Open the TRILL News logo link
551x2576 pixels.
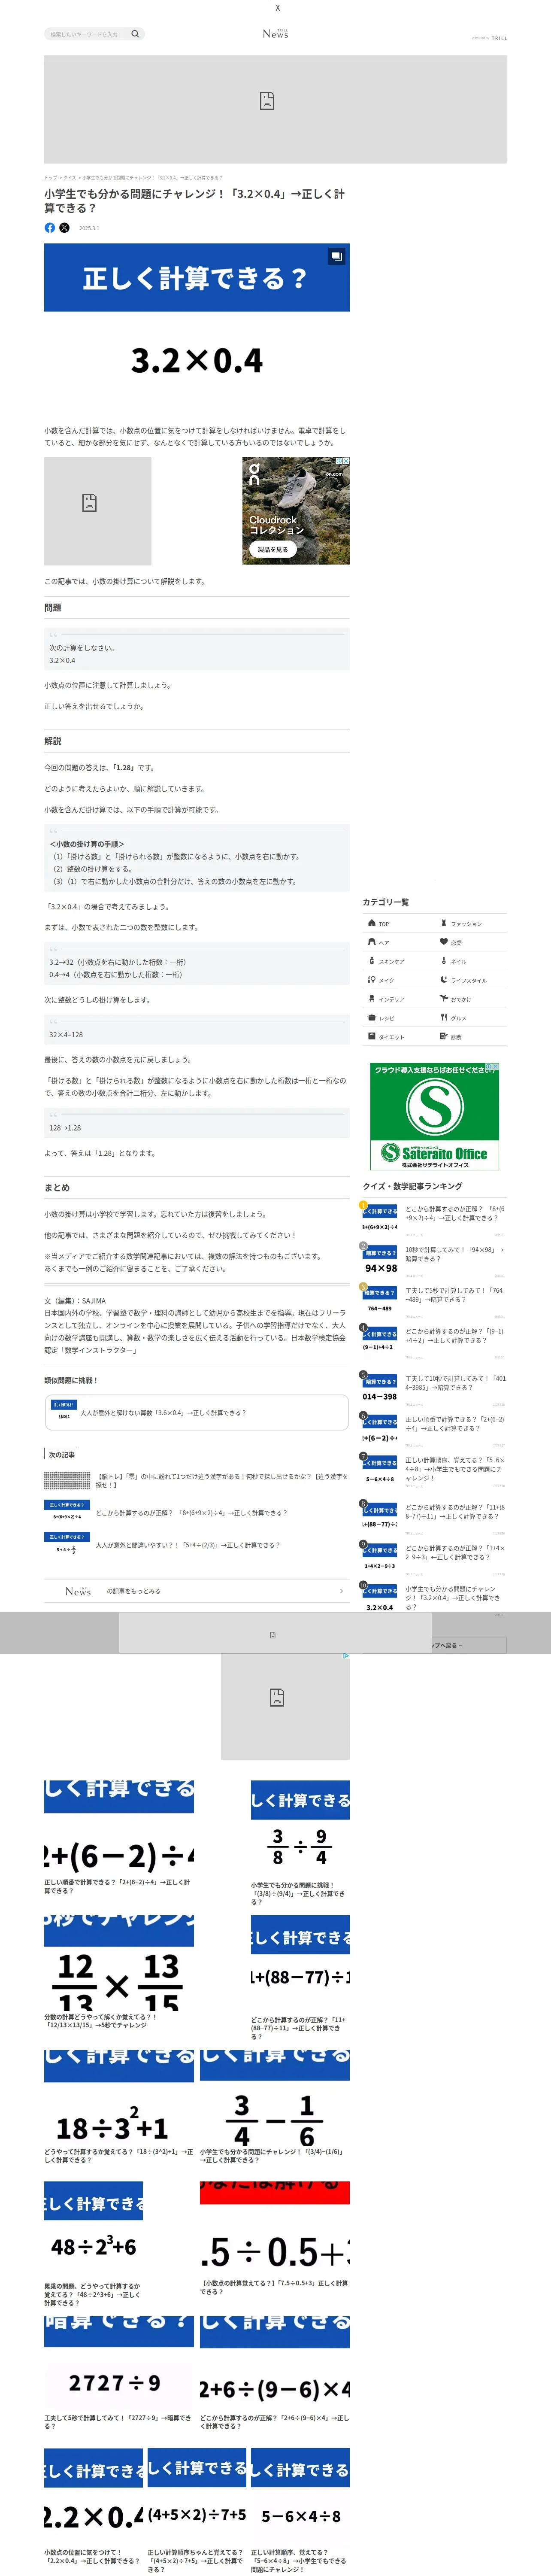click(275, 34)
